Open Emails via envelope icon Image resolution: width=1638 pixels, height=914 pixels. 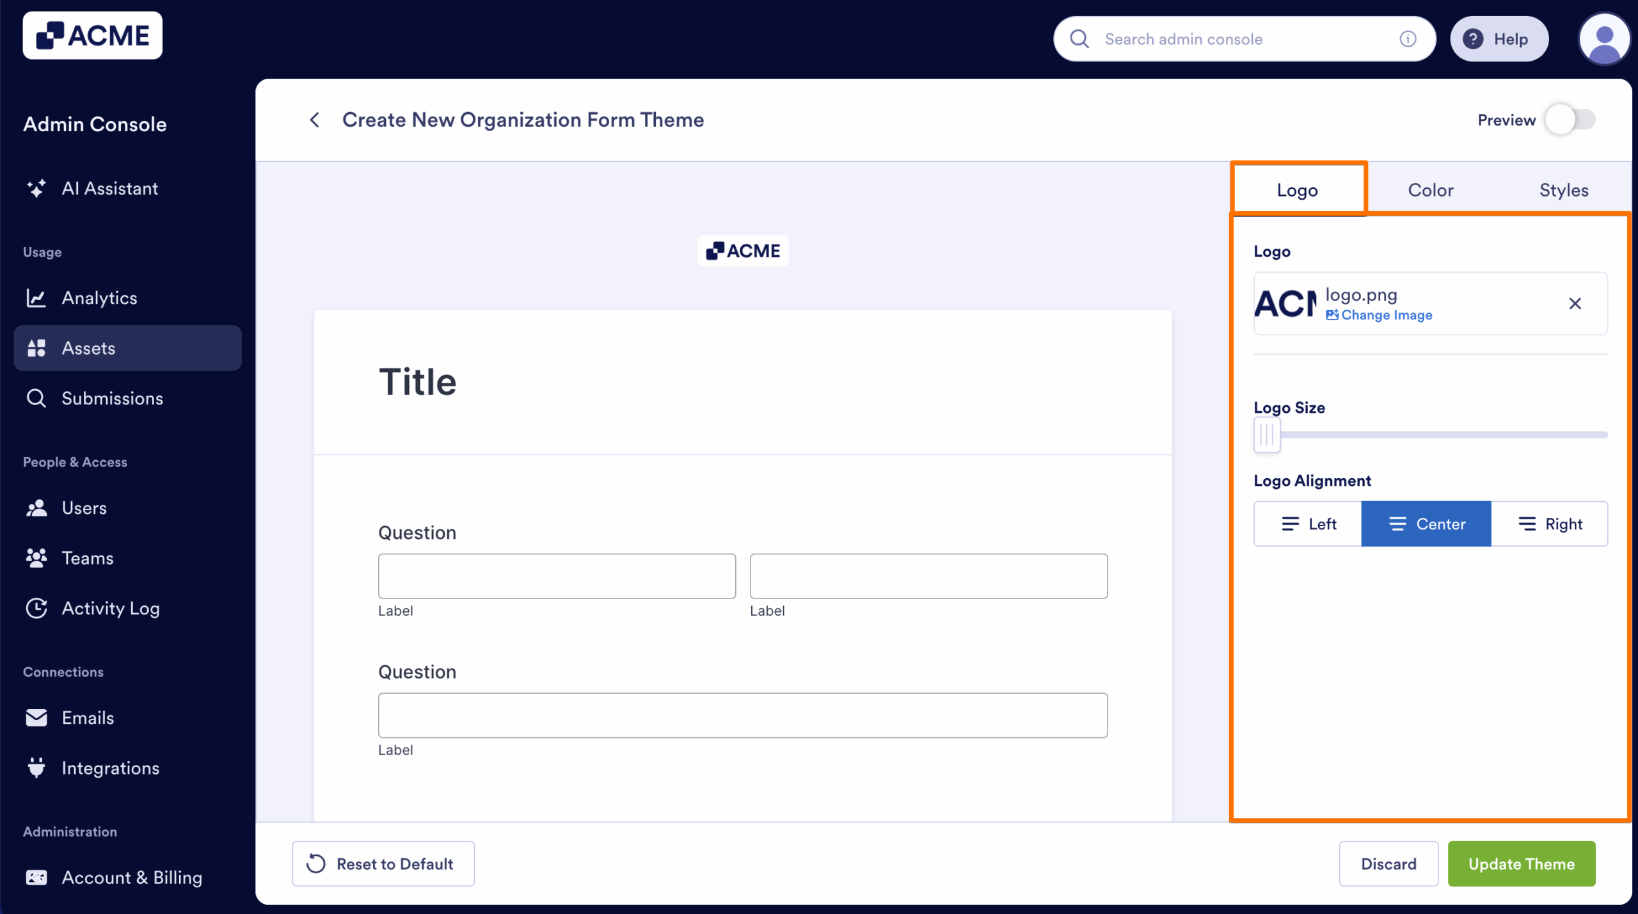click(36, 718)
